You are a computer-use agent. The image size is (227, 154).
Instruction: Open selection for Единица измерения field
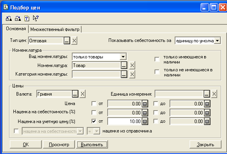tap(207, 94)
